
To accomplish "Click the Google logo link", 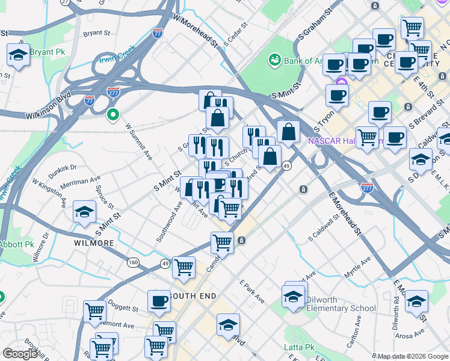I will point(20,354).
